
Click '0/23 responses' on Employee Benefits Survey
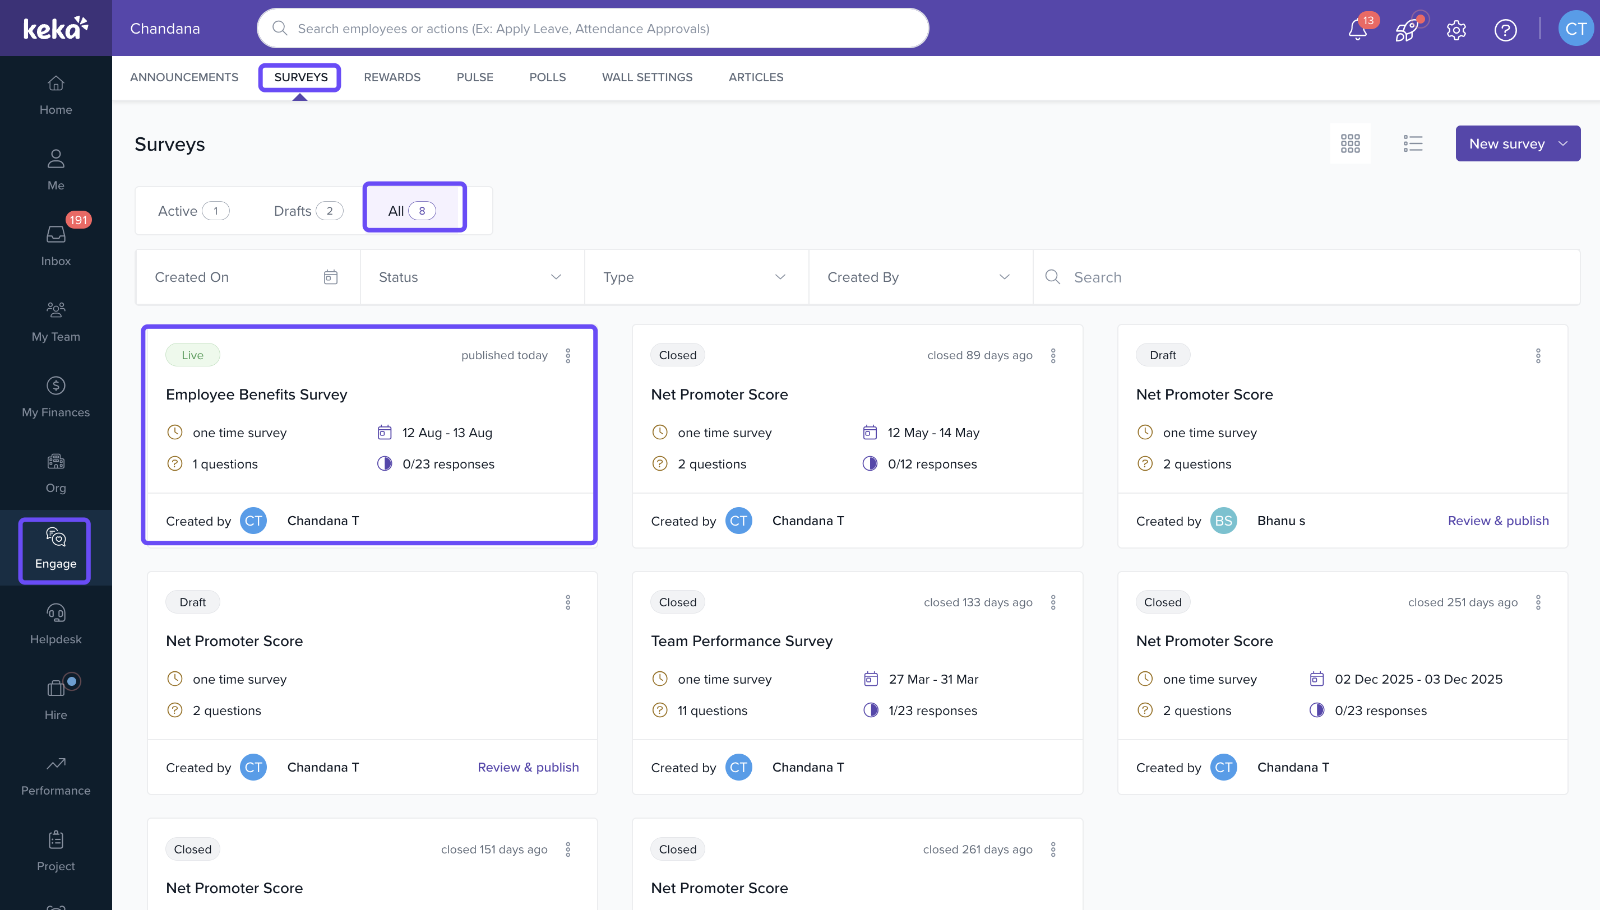tap(448, 464)
